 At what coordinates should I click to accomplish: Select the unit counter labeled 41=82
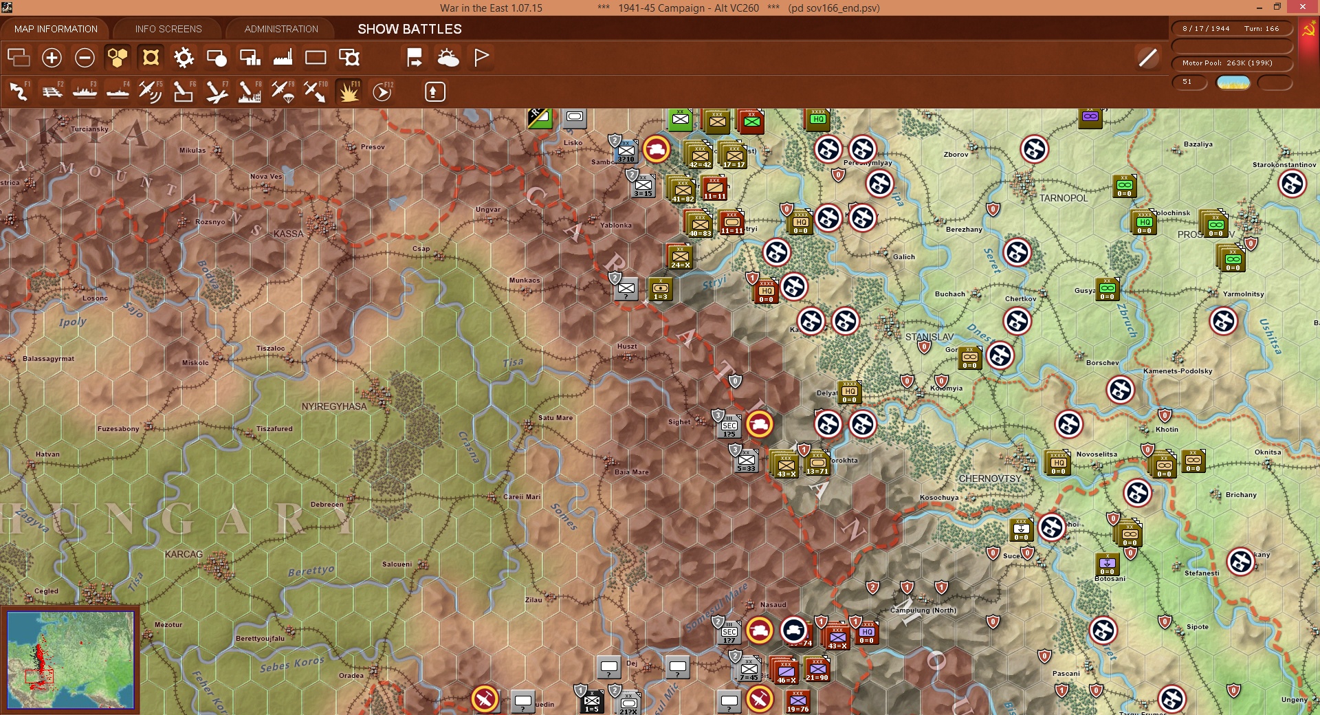click(x=682, y=190)
